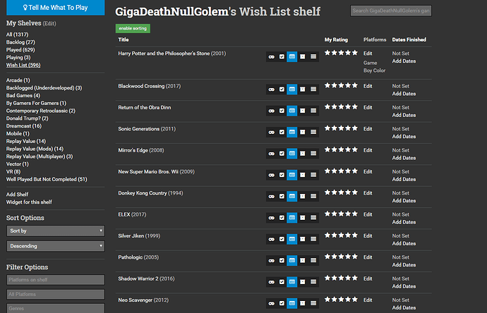Click checkmark played icon for Mirror's Edge

click(x=282, y=154)
